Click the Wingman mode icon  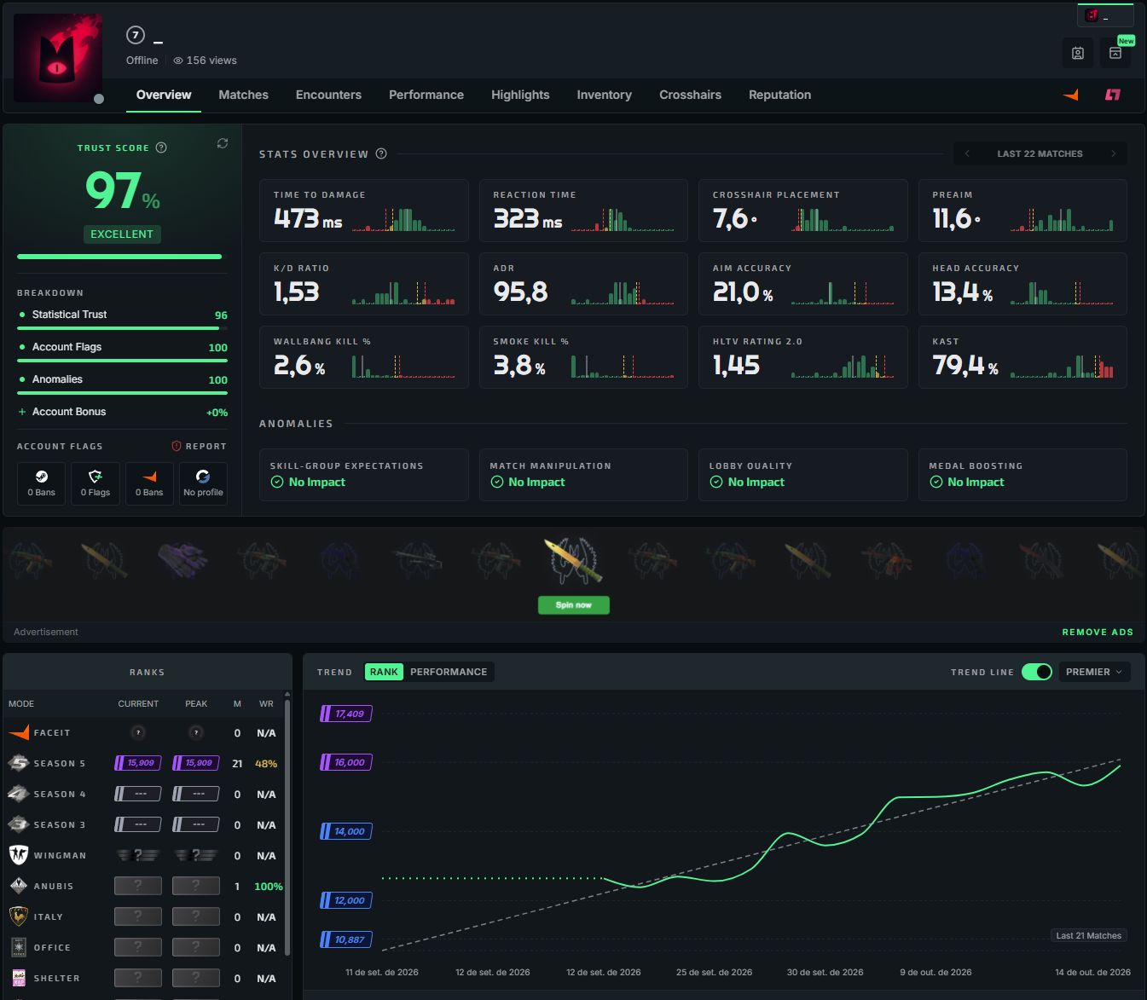(19, 855)
